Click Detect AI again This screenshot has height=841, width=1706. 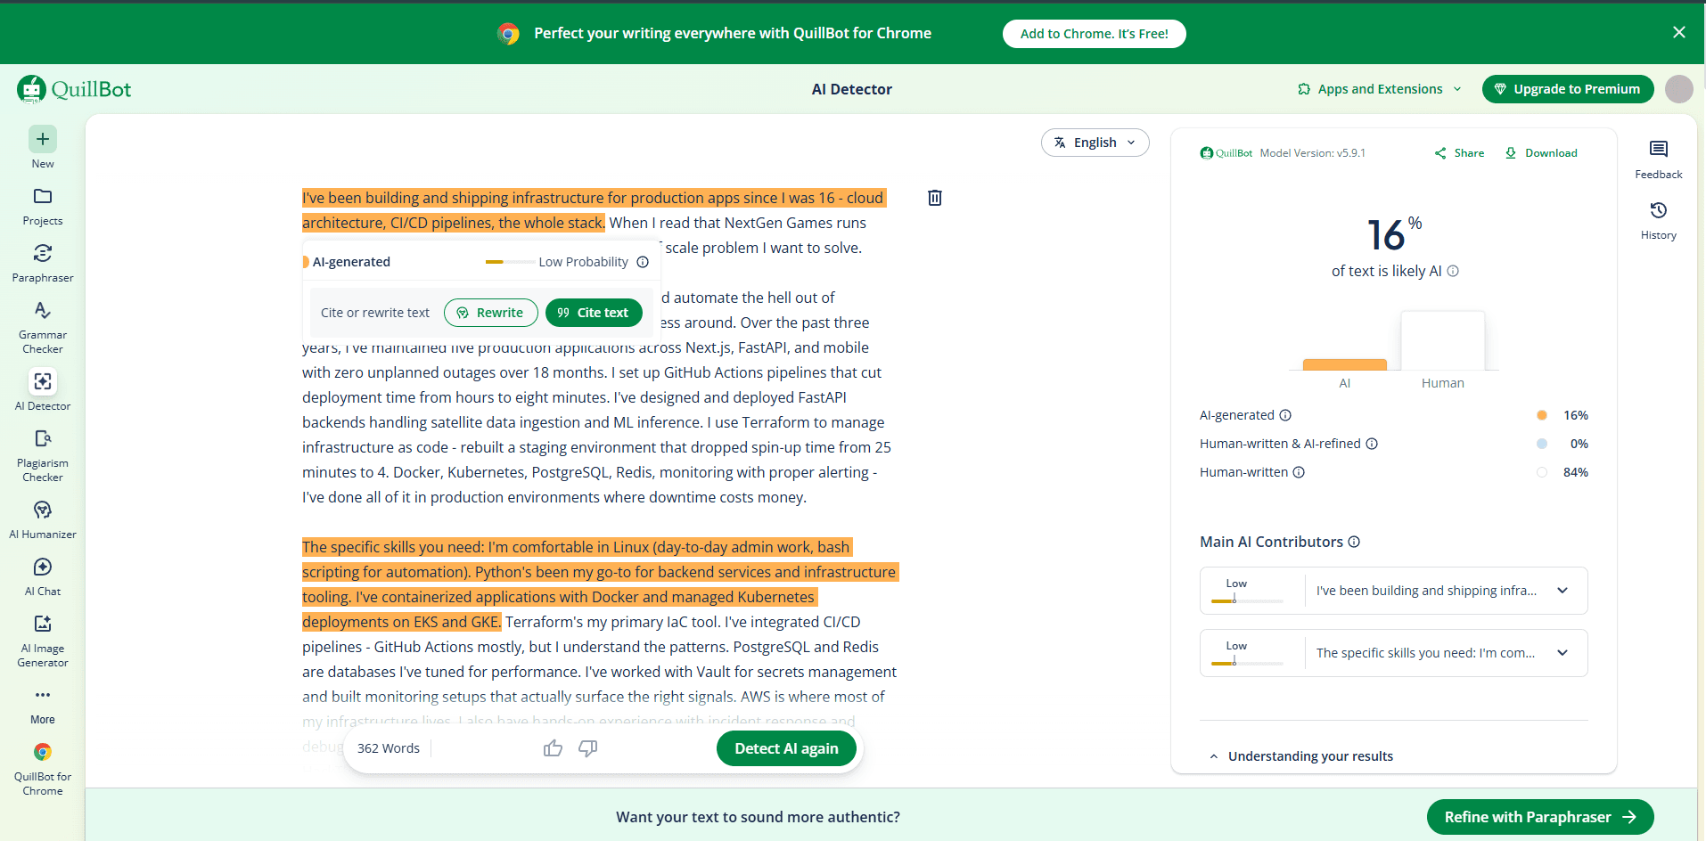click(785, 748)
